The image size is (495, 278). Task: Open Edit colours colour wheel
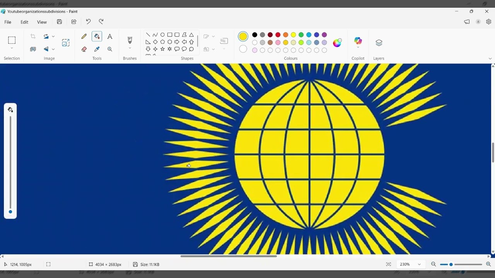click(x=337, y=42)
